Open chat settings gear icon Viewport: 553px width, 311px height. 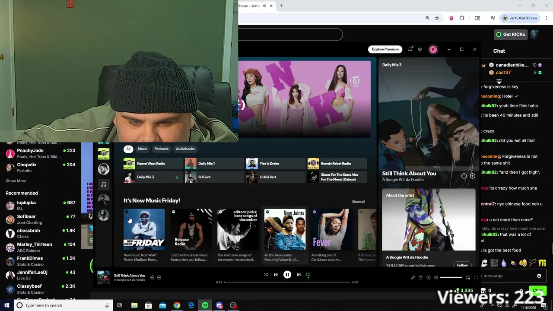(x=521, y=291)
